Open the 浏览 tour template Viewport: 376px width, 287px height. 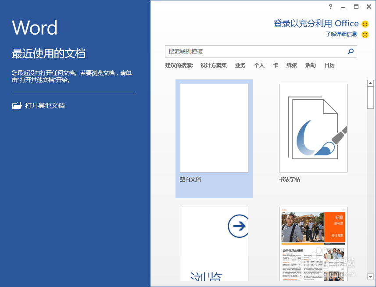coord(214,246)
